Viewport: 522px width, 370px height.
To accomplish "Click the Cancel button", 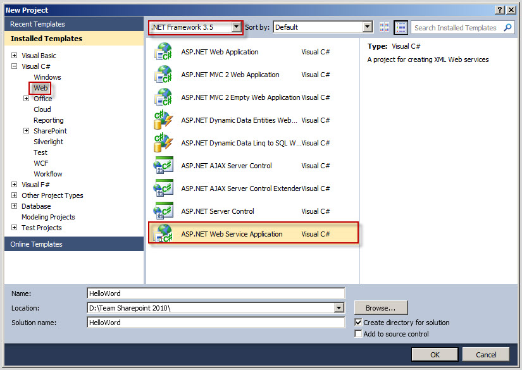I will pos(486,355).
